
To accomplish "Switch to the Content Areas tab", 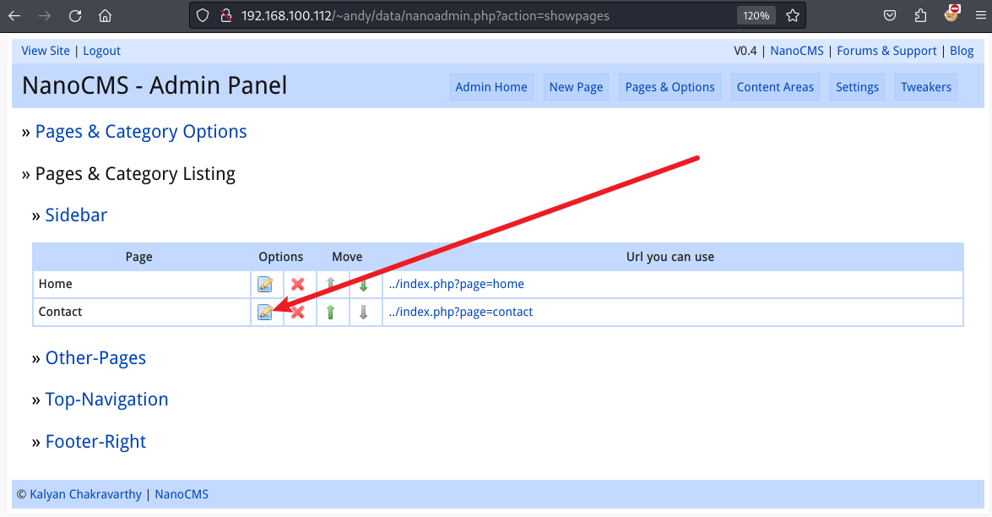I will click(x=775, y=87).
